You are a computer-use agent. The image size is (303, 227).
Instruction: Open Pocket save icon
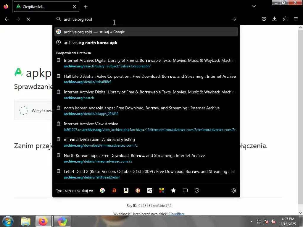coord(264,19)
